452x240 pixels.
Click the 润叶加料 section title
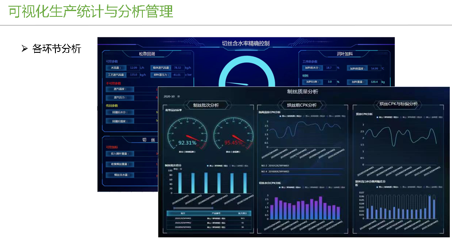(344, 54)
